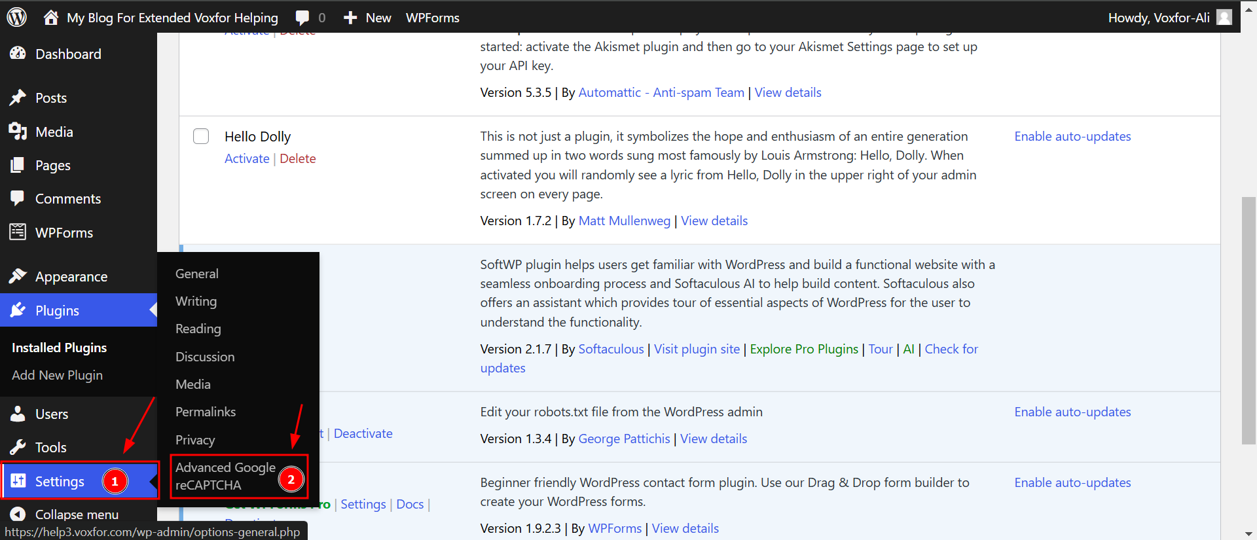Click the Users person icon

[18, 414]
